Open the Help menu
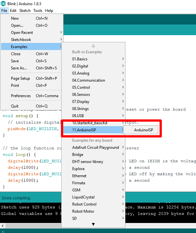Screen dimensions: 196x233 49,11
